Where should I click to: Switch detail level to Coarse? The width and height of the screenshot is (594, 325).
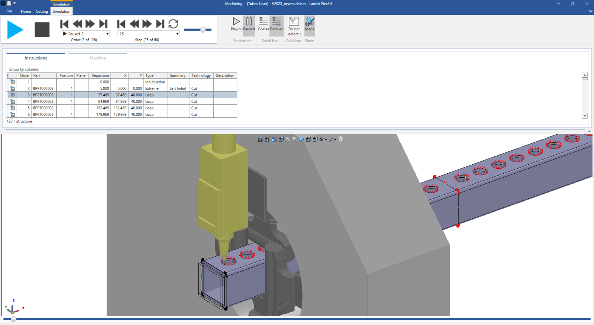click(x=263, y=24)
